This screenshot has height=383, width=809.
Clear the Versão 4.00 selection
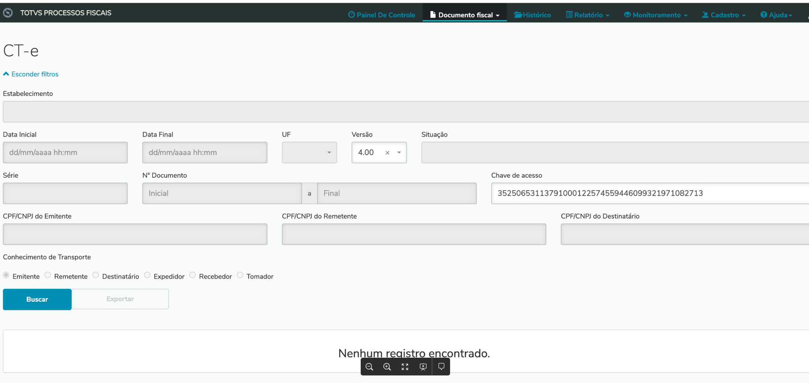pos(387,152)
